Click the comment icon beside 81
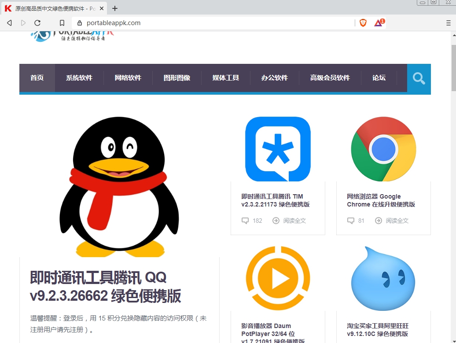This screenshot has height=343, width=456. point(351,221)
